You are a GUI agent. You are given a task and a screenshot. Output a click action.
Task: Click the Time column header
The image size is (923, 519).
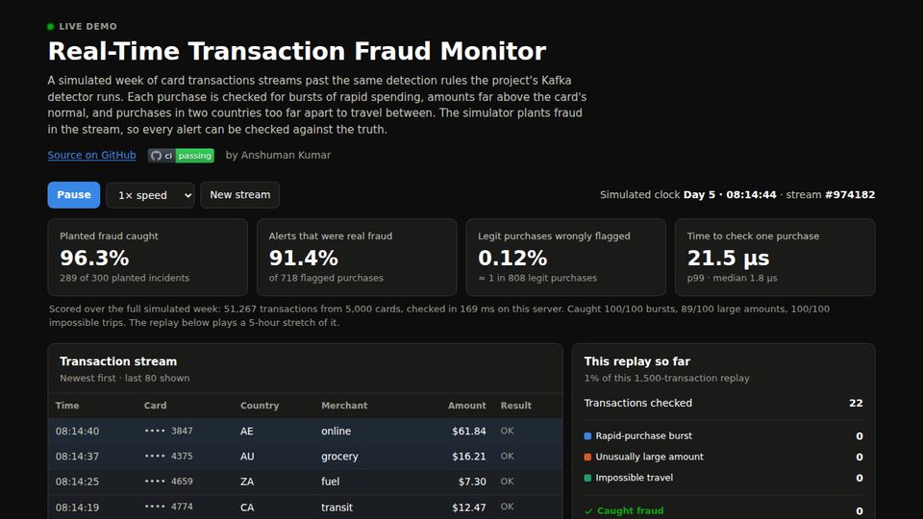pyautogui.click(x=67, y=406)
